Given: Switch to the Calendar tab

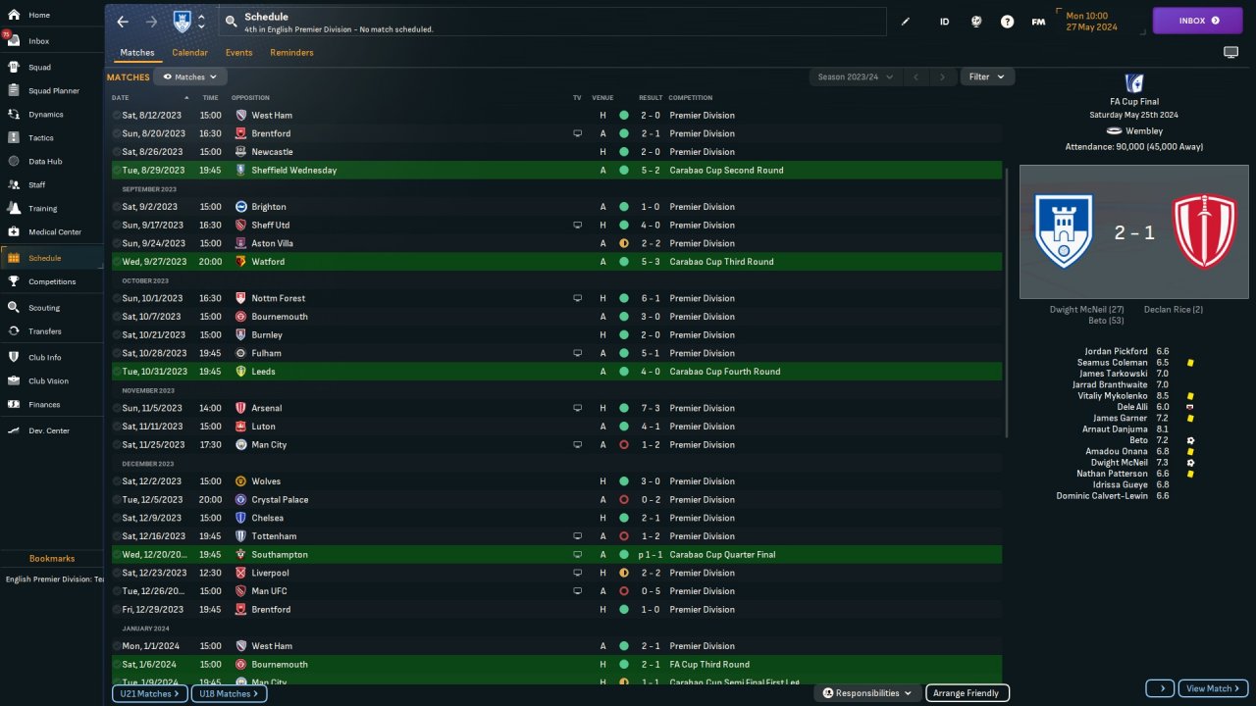Looking at the screenshot, I should click(x=189, y=53).
